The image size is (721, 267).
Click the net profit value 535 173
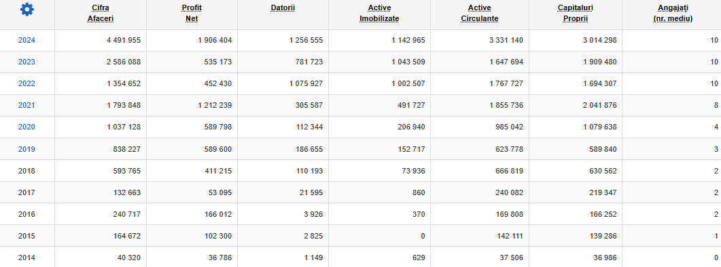coord(218,62)
